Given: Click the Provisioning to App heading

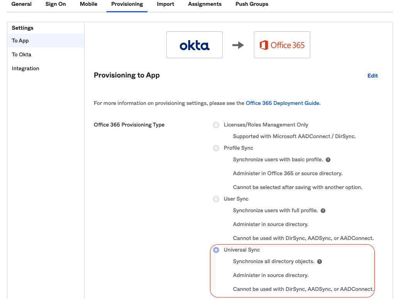Looking at the screenshot, I should (127, 75).
